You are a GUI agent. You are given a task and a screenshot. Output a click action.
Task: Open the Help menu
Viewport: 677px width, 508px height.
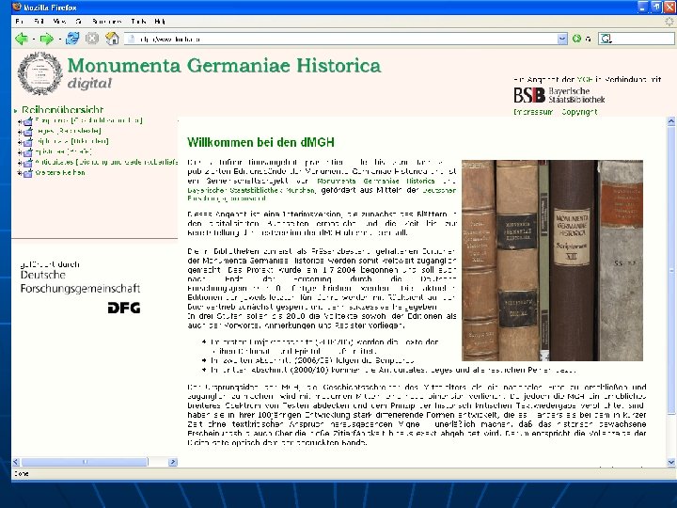(x=160, y=21)
